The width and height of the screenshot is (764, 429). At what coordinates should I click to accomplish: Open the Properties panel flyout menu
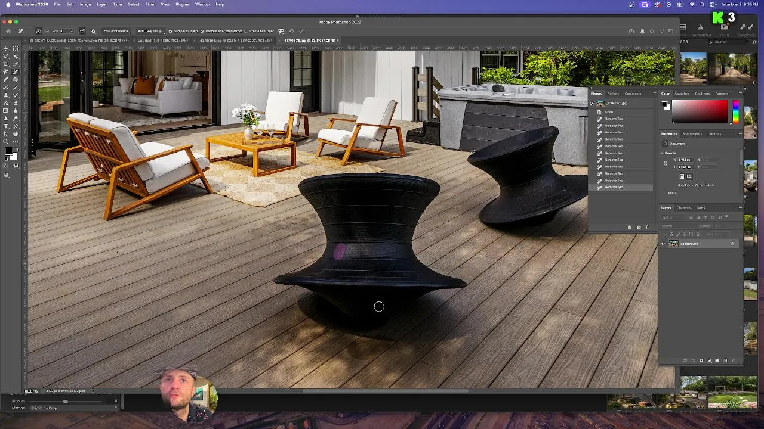tap(740, 134)
